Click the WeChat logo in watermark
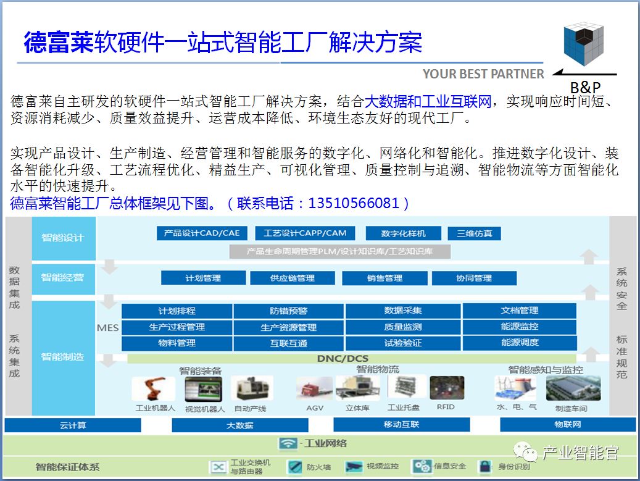640x481 pixels. click(526, 452)
